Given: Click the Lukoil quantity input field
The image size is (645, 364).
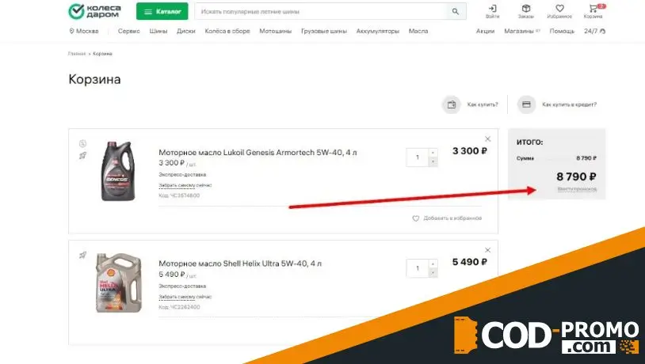Looking at the screenshot, I should 418,157.
